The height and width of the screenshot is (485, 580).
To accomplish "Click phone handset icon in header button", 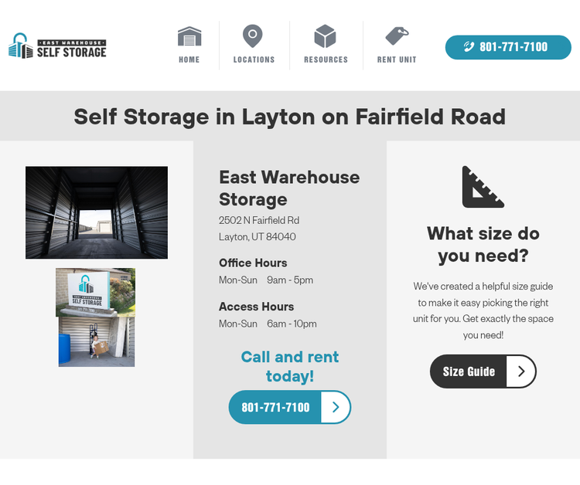I will click(469, 47).
